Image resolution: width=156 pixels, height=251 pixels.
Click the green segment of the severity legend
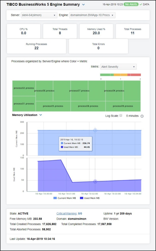pos(107,75)
